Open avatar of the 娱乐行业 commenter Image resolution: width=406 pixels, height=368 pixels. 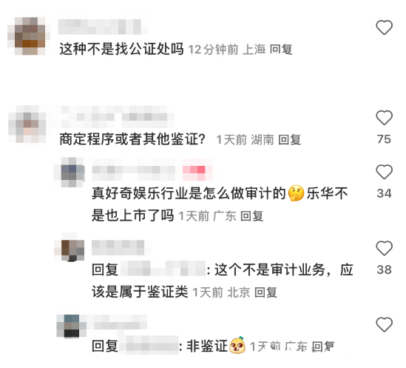click(70, 172)
